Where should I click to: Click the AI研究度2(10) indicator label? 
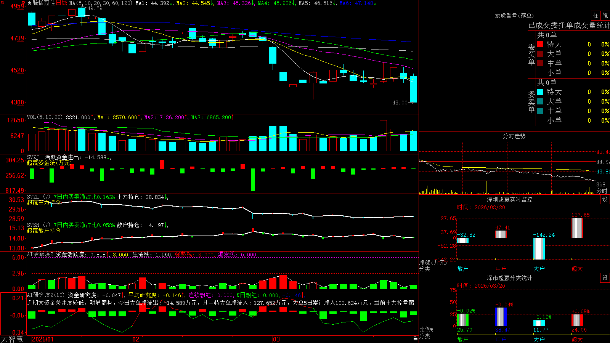(x=46, y=295)
